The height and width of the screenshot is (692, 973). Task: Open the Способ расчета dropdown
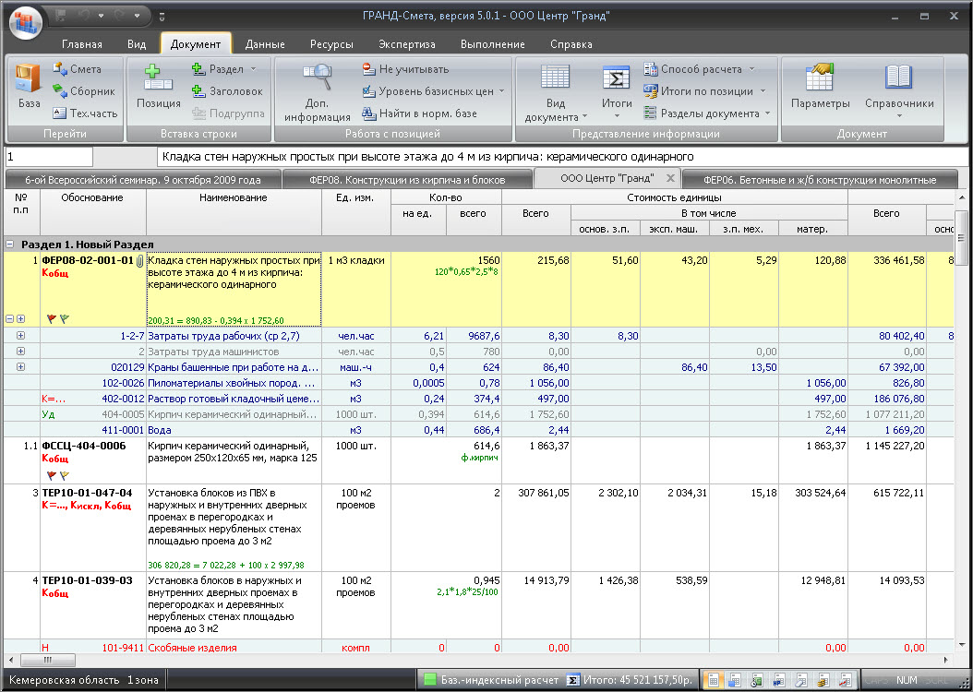[x=752, y=69]
